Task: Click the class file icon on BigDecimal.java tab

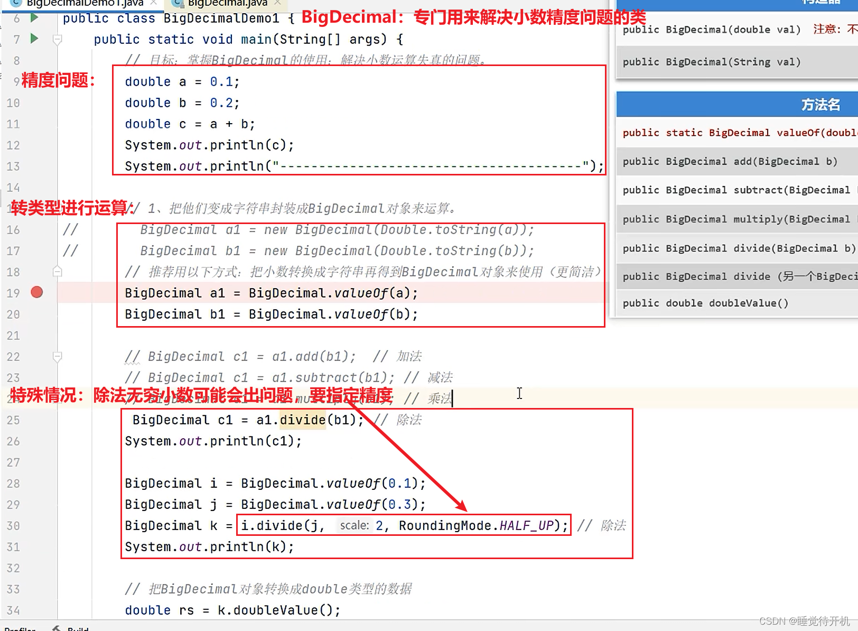Action: (x=178, y=3)
